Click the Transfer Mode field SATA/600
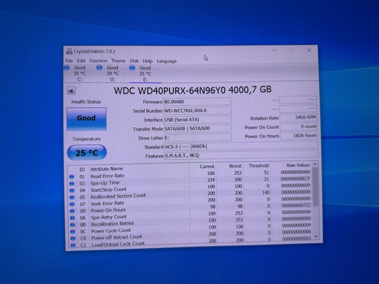The image size is (379, 284). coord(198,128)
